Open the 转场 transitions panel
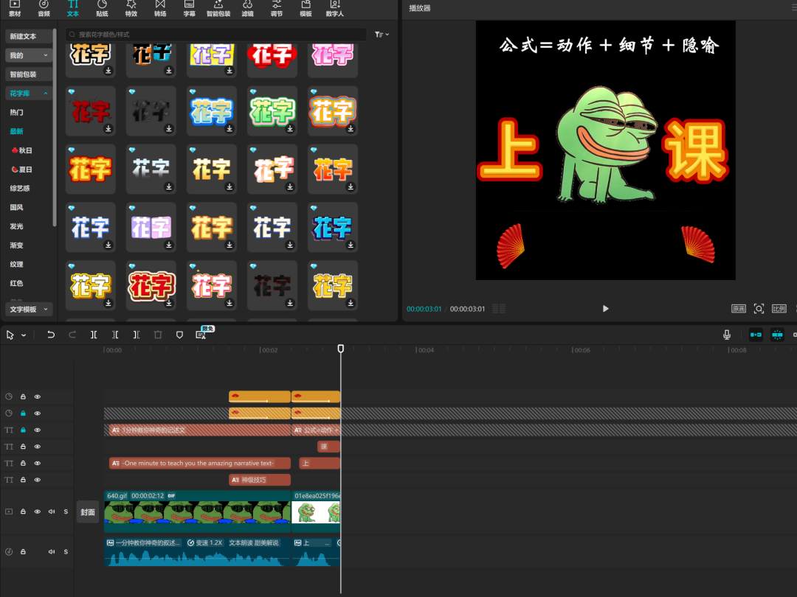797x597 pixels. (x=160, y=9)
